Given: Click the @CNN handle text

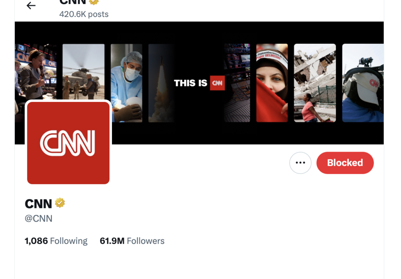Looking at the screenshot, I should [x=39, y=218].
